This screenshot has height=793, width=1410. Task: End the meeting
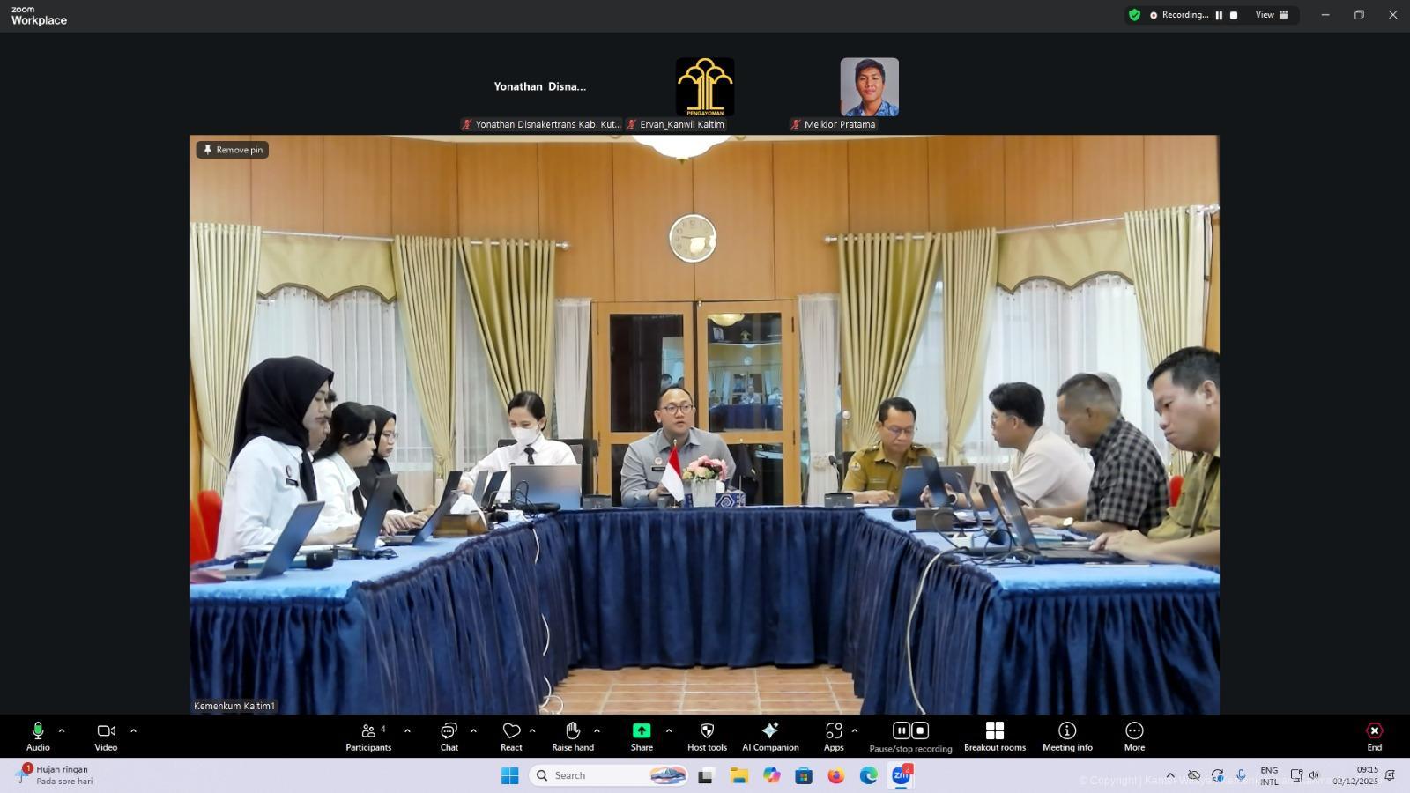click(1374, 736)
